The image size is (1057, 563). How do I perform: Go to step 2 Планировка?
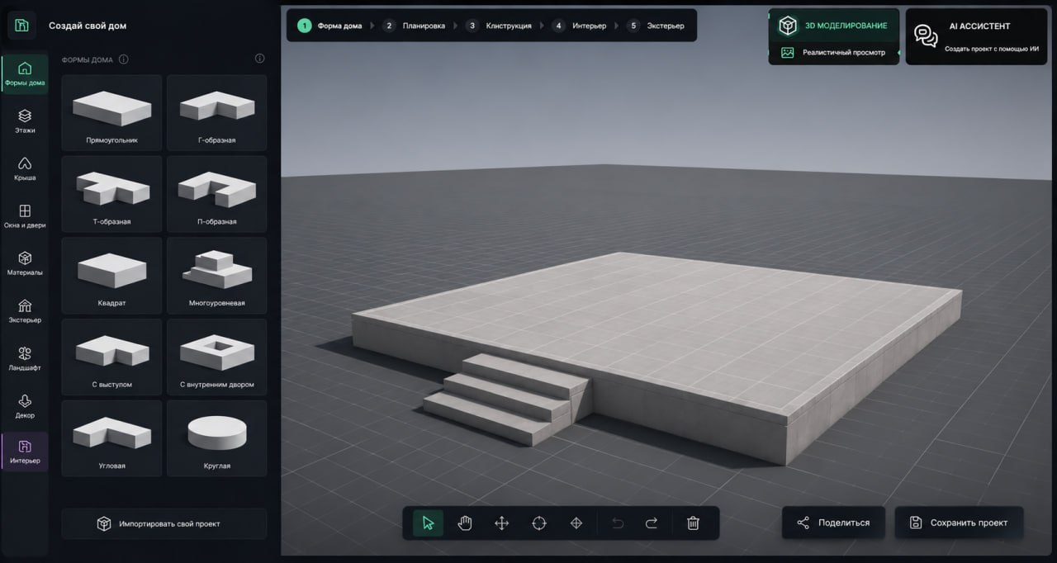tap(414, 26)
